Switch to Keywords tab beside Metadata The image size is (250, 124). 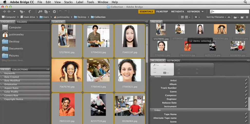tap(173, 61)
